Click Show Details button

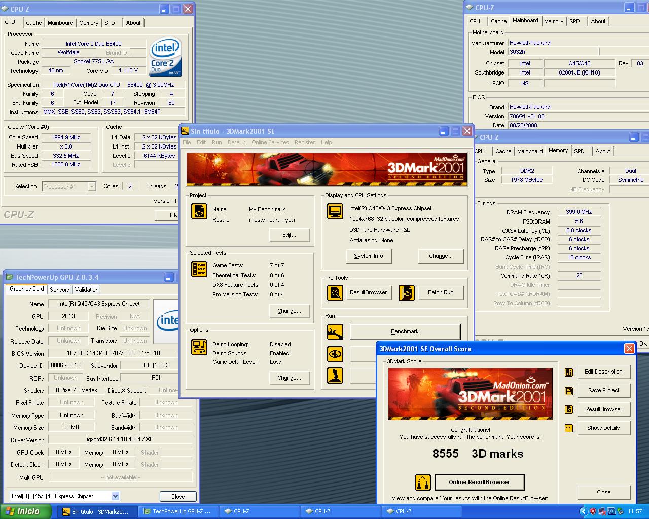(603, 428)
